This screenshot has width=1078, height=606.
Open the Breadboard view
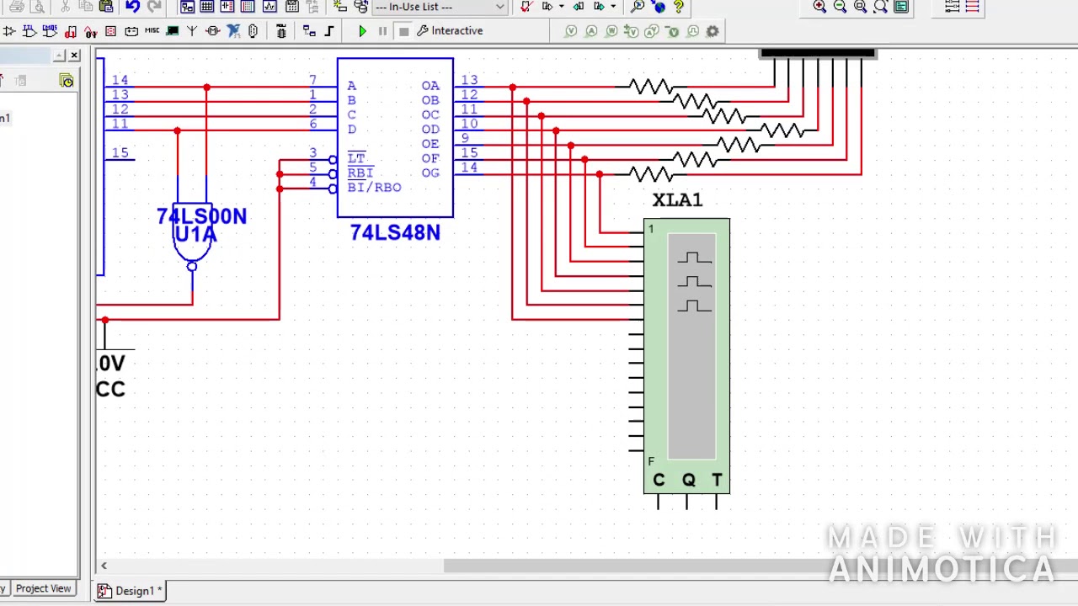click(x=248, y=7)
